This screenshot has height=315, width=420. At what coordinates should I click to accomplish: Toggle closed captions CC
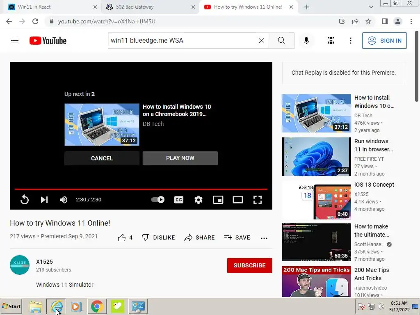(x=179, y=200)
